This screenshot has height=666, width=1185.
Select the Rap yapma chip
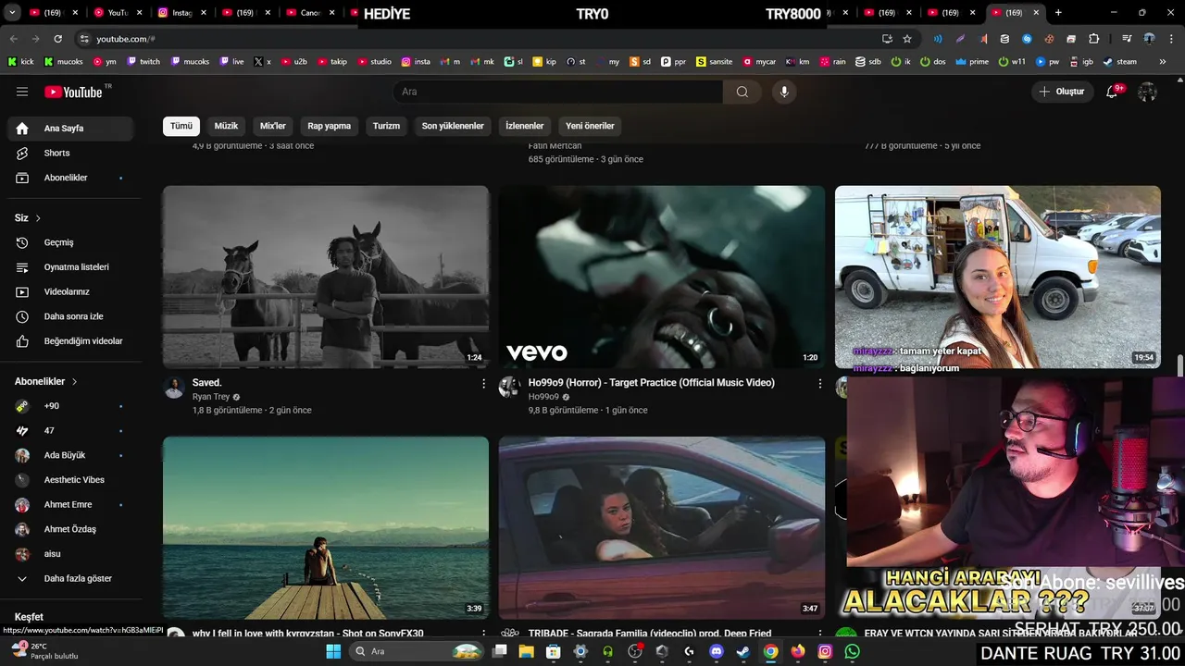[x=330, y=126]
